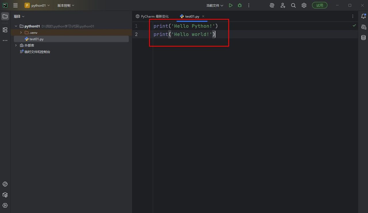Click the 试用 trial button

[319, 5]
